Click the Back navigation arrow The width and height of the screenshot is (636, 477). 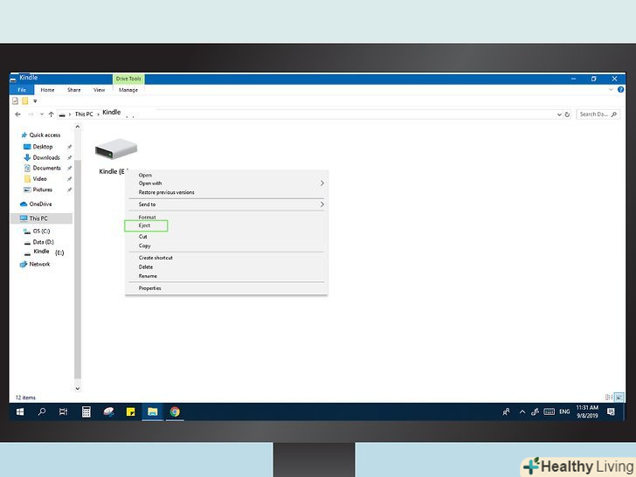tap(17, 114)
